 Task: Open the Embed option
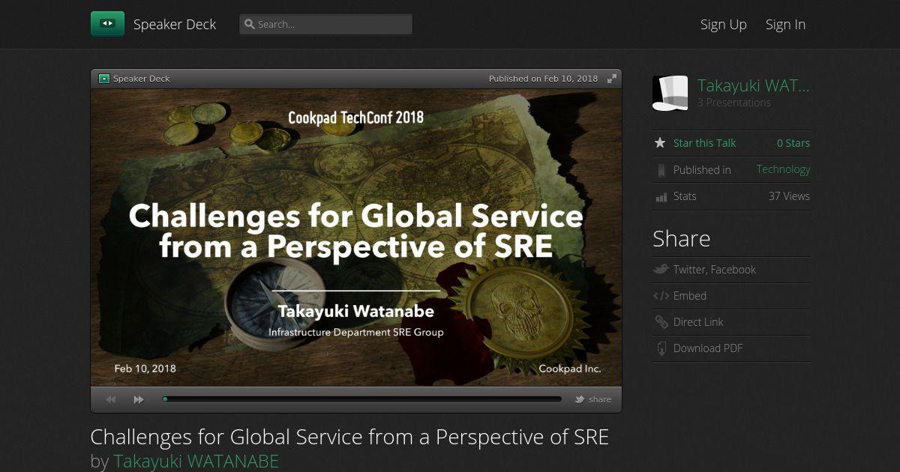click(x=690, y=296)
